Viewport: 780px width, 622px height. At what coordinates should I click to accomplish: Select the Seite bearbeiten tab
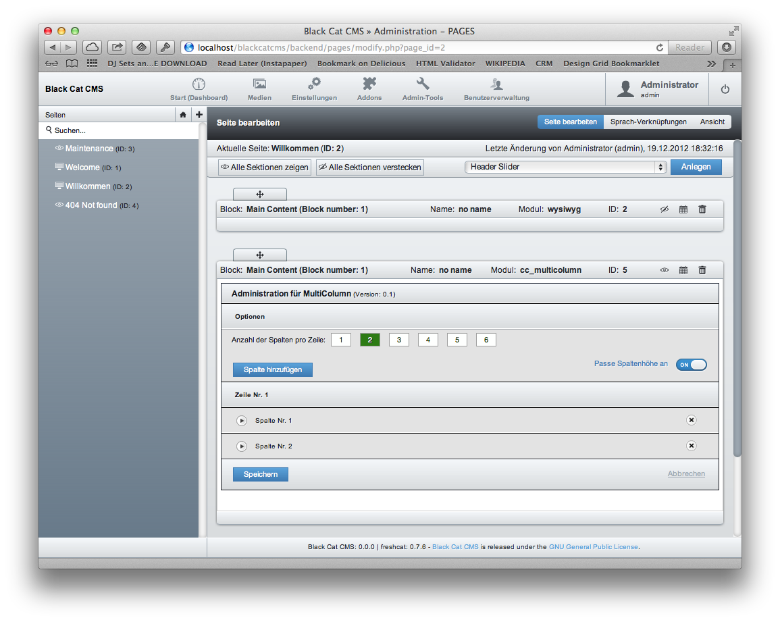tap(570, 122)
